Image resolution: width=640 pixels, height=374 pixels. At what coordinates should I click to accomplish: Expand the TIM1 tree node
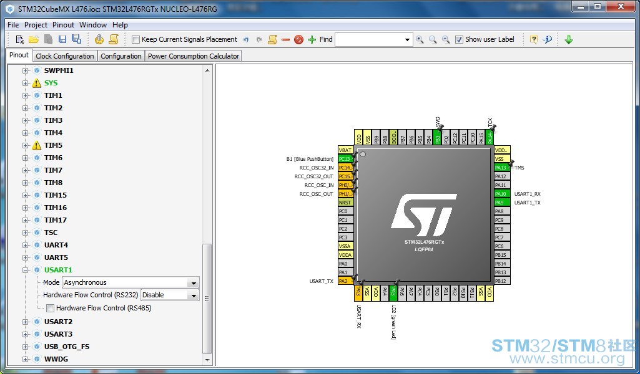pos(26,96)
